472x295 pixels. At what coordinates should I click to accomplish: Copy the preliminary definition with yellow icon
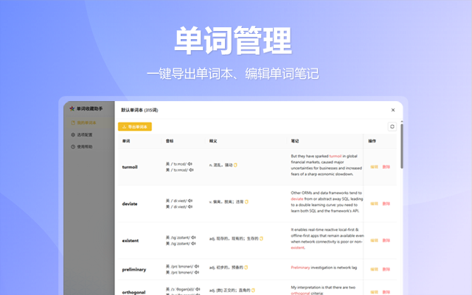coord(246,267)
